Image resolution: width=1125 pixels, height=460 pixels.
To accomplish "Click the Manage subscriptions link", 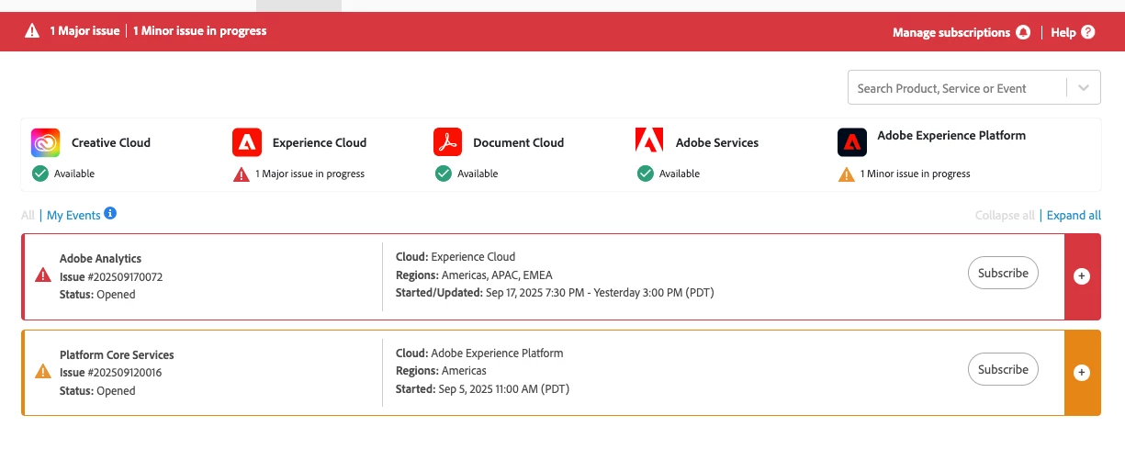I will tap(951, 32).
